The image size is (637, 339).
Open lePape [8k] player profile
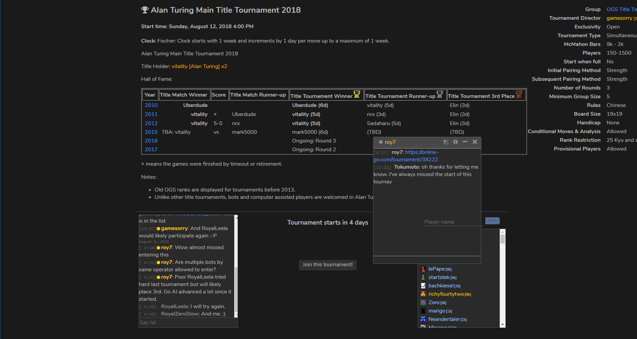(x=440, y=269)
